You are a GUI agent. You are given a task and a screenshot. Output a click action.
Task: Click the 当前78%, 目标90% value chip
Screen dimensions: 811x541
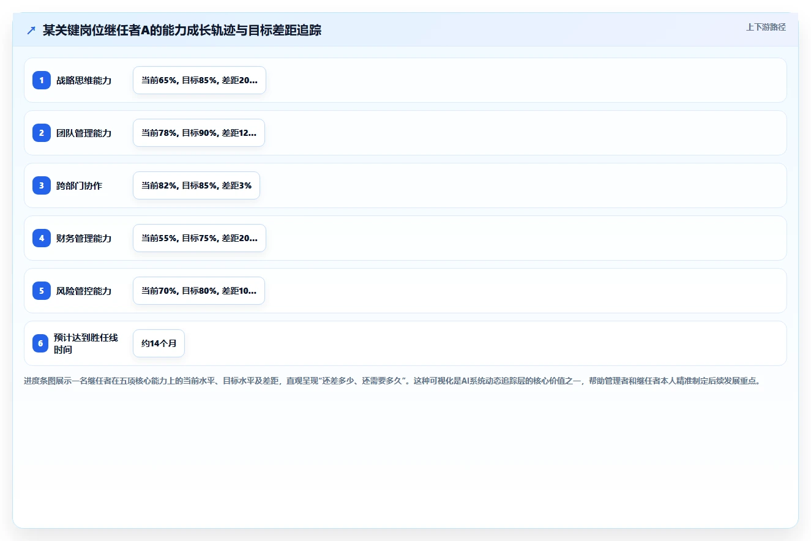tap(199, 133)
